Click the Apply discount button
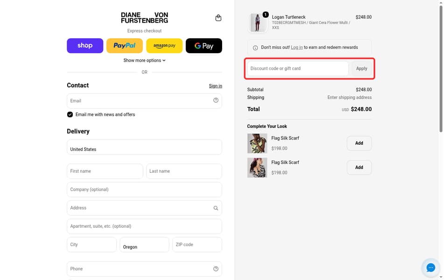The width and height of the screenshot is (448, 280). (x=361, y=69)
